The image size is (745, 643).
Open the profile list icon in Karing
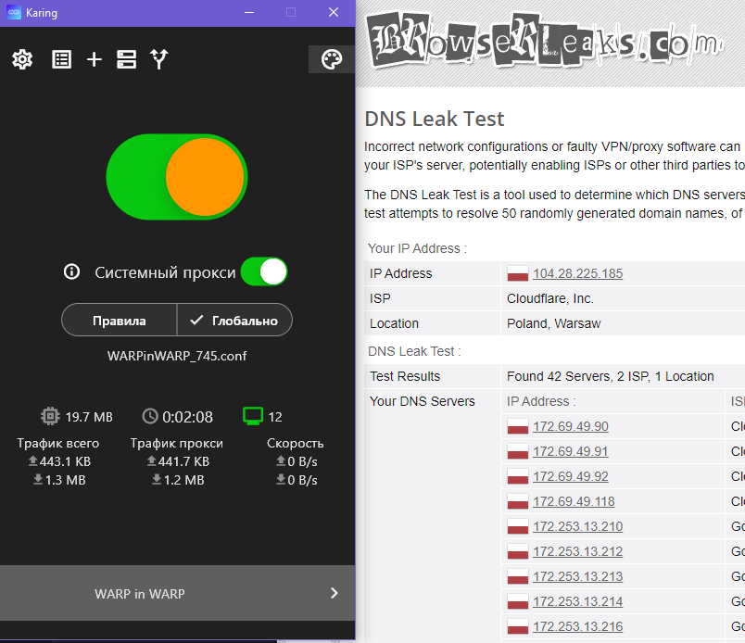coord(62,59)
